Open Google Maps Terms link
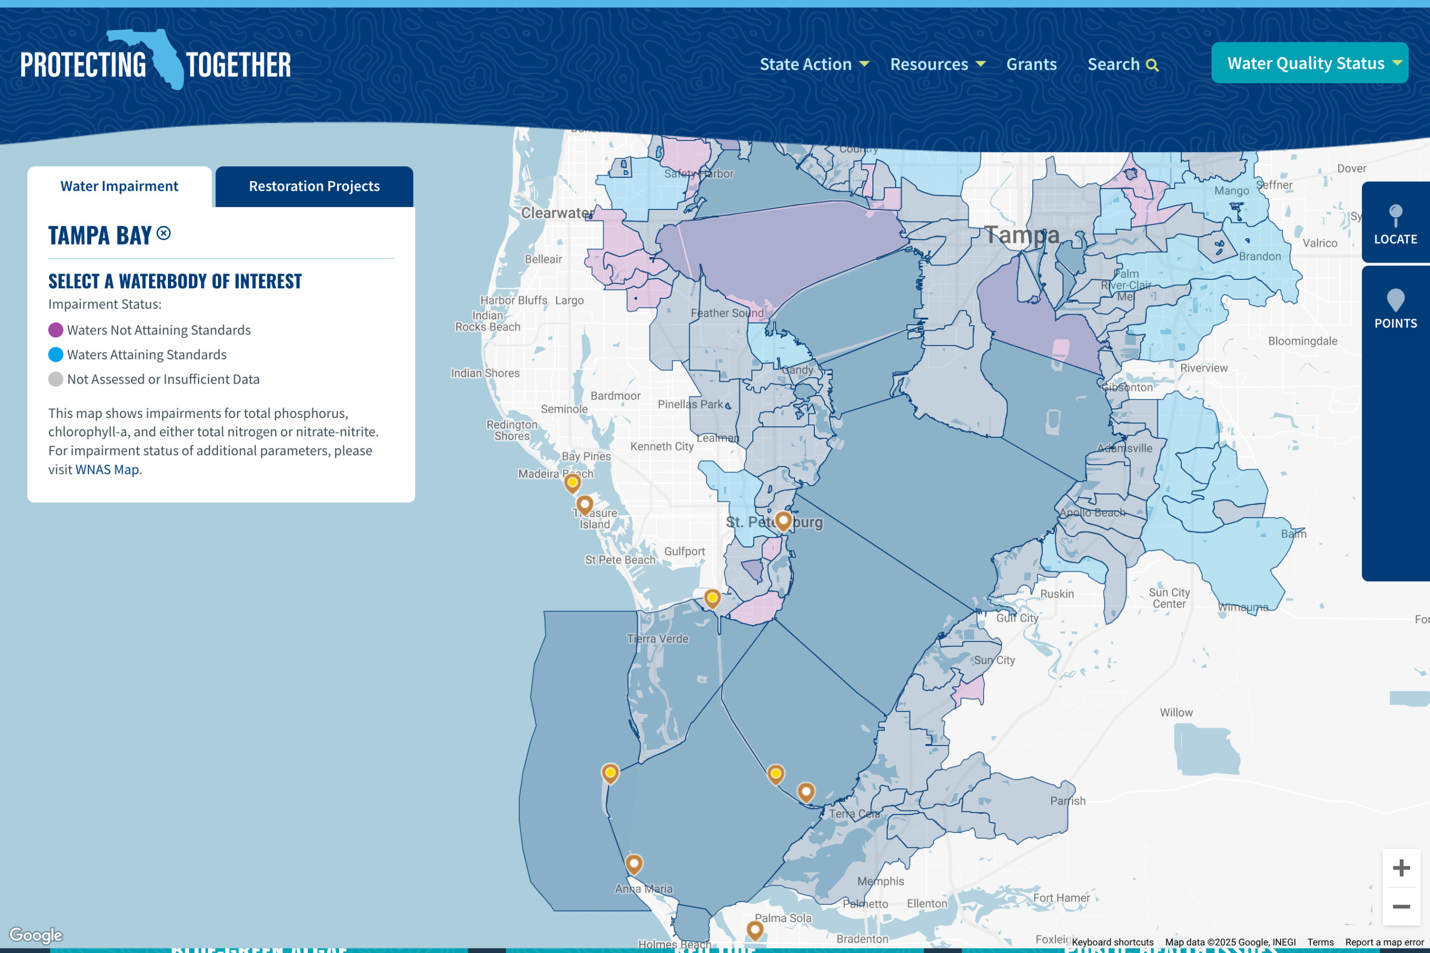Screen dimensions: 1430x953 coord(1320,942)
